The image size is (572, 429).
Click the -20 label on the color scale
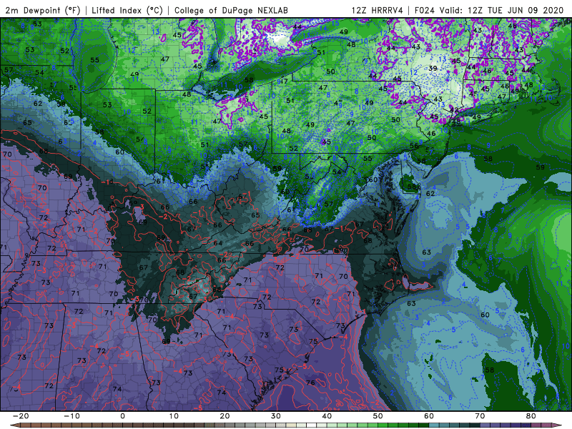(x=21, y=416)
